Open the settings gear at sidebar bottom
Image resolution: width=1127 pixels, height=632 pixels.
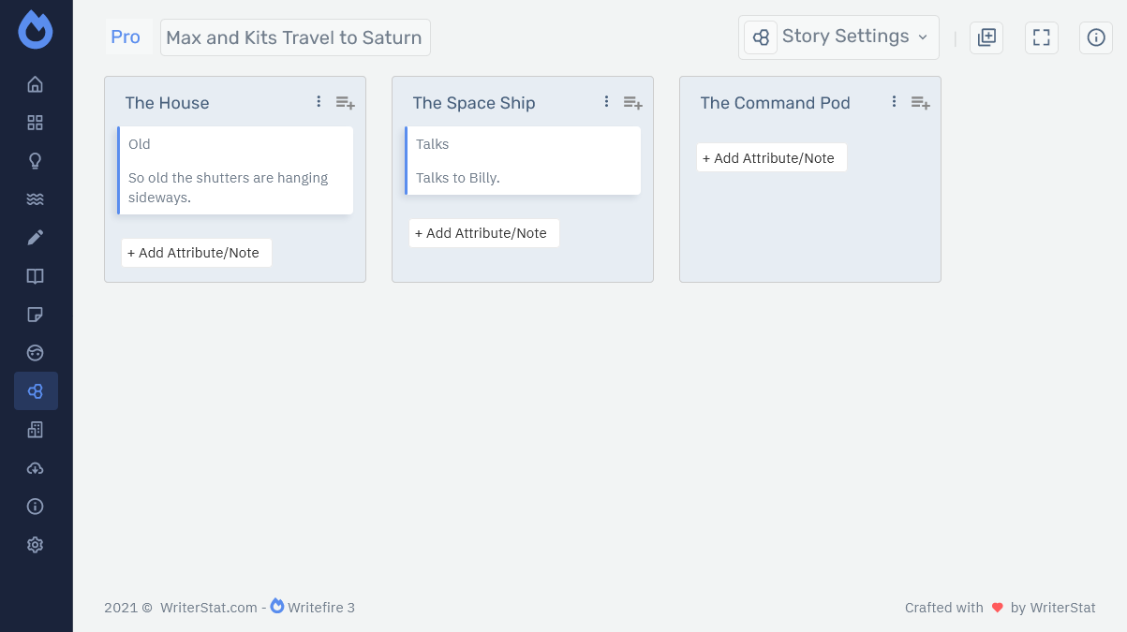(x=35, y=544)
